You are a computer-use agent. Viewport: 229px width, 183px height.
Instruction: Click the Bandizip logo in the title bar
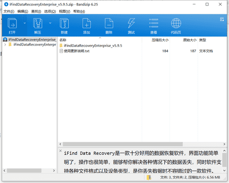(6, 4)
